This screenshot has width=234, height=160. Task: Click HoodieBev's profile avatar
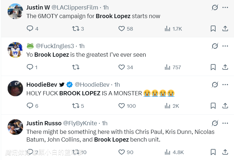tap(15, 88)
